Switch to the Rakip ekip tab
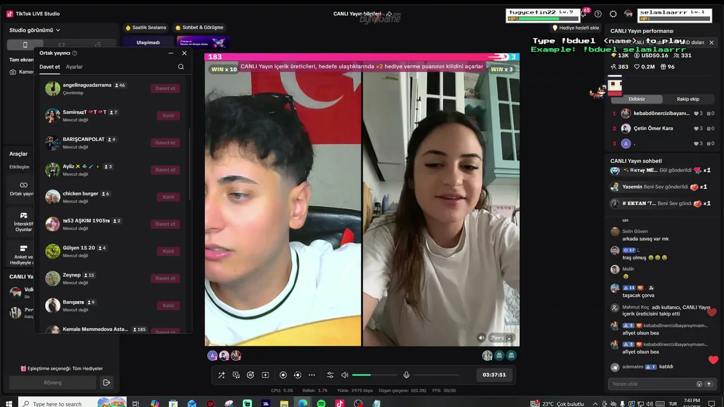724x407 pixels. coord(688,99)
